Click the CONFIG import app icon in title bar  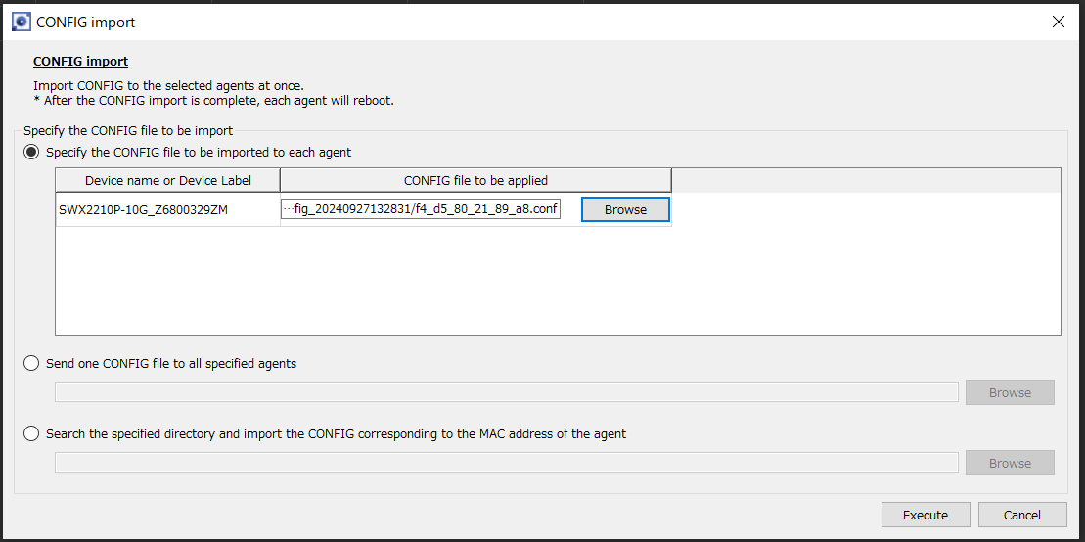point(21,22)
